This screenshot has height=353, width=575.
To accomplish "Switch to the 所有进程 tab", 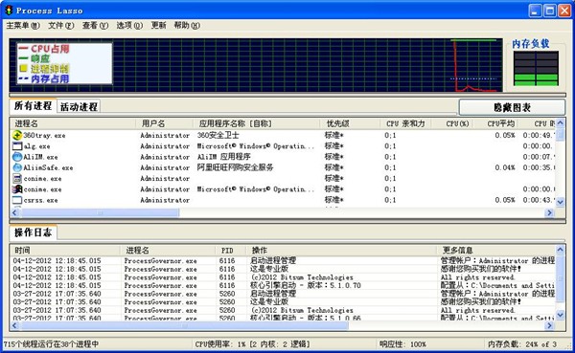I will [x=33, y=106].
